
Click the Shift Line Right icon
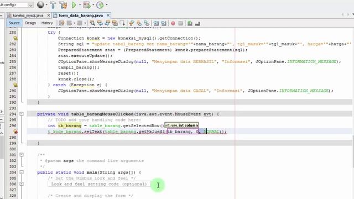164,23
